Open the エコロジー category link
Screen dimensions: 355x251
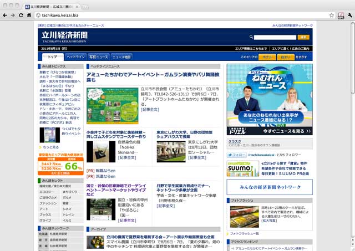pos(47,192)
